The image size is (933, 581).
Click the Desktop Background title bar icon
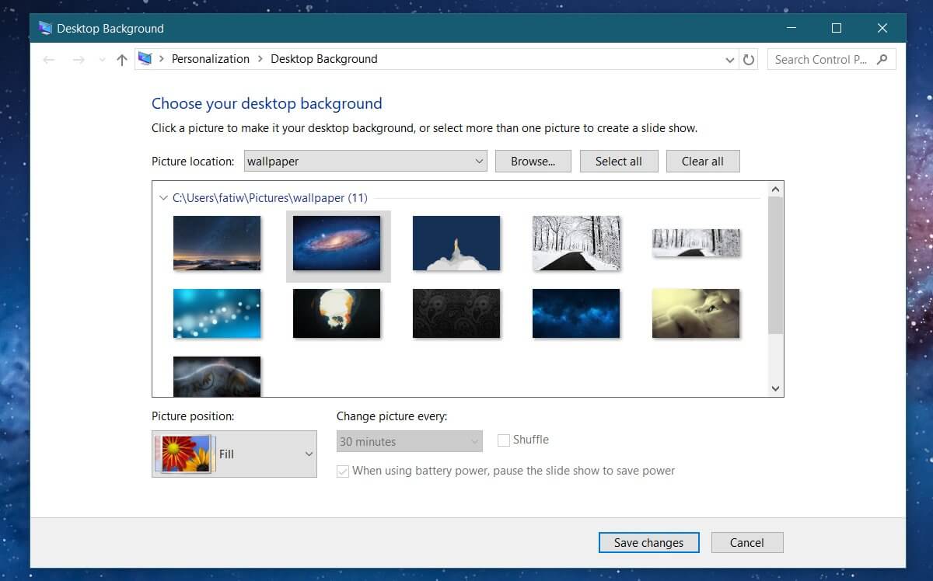(45, 29)
